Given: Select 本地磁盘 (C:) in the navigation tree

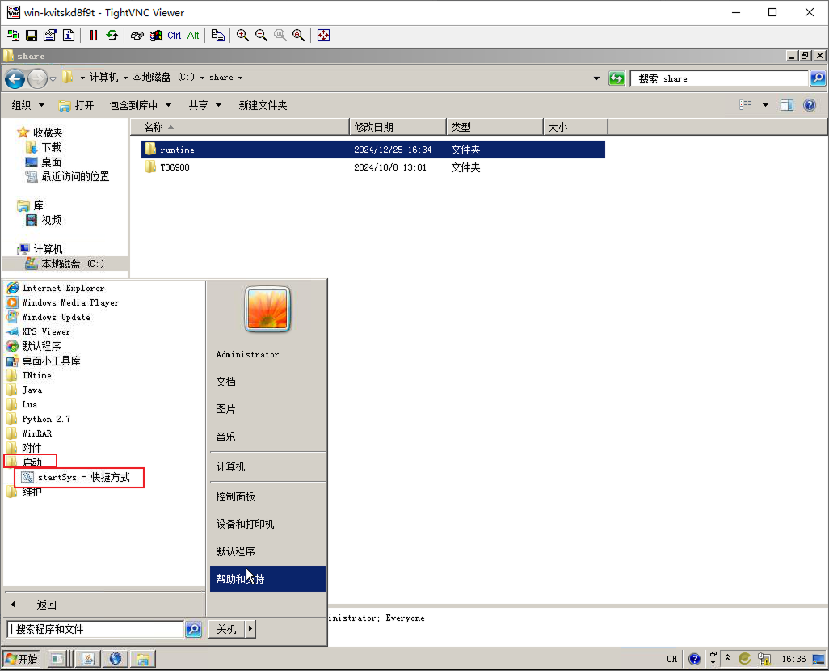Looking at the screenshot, I should coord(65,264).
